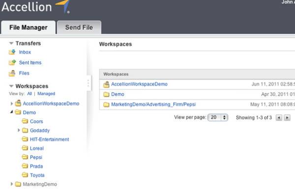The image size is (295, 189).
Task: Click the Demo folder icon in tree
Action: click(x=18, y=112)
